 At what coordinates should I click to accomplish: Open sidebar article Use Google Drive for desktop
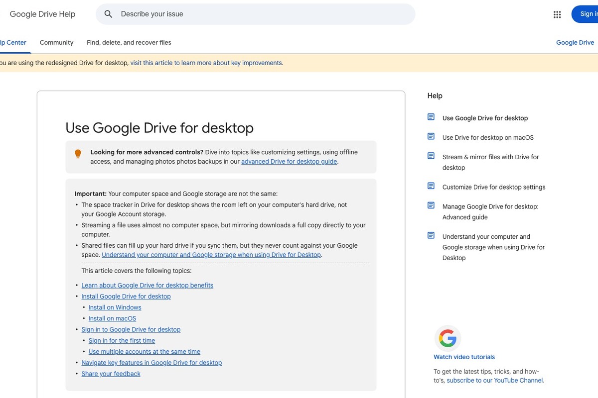[x=485, y=118]
